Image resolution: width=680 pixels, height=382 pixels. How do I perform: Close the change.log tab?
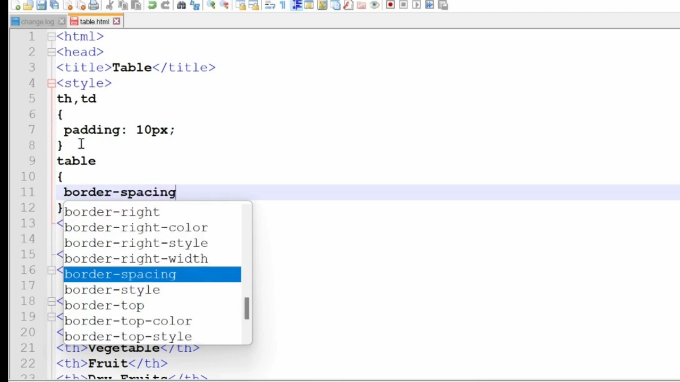pos(61,22)
